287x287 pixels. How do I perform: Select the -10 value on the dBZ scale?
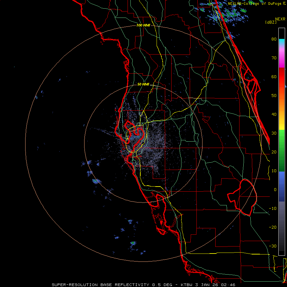coord(273,209)
